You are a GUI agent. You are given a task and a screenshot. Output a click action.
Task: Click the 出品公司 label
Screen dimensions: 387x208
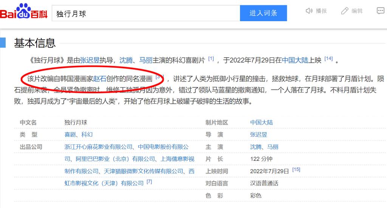pyautogui.click(x=31, y=147)
